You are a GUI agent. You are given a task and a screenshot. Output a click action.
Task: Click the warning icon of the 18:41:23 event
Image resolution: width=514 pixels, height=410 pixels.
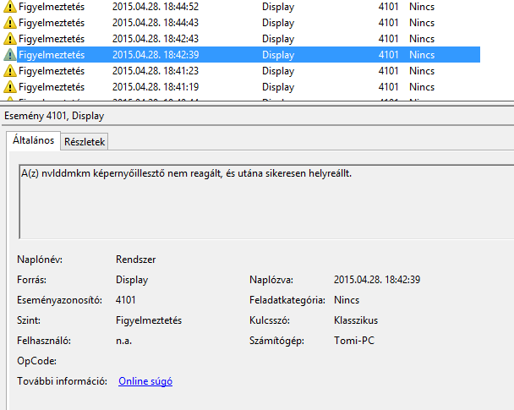(9, 70)
